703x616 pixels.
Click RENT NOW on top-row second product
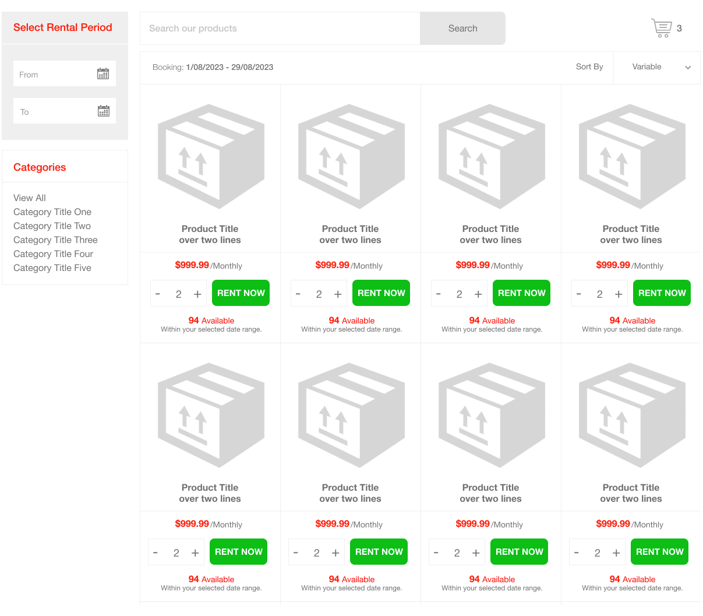[381, 293]
